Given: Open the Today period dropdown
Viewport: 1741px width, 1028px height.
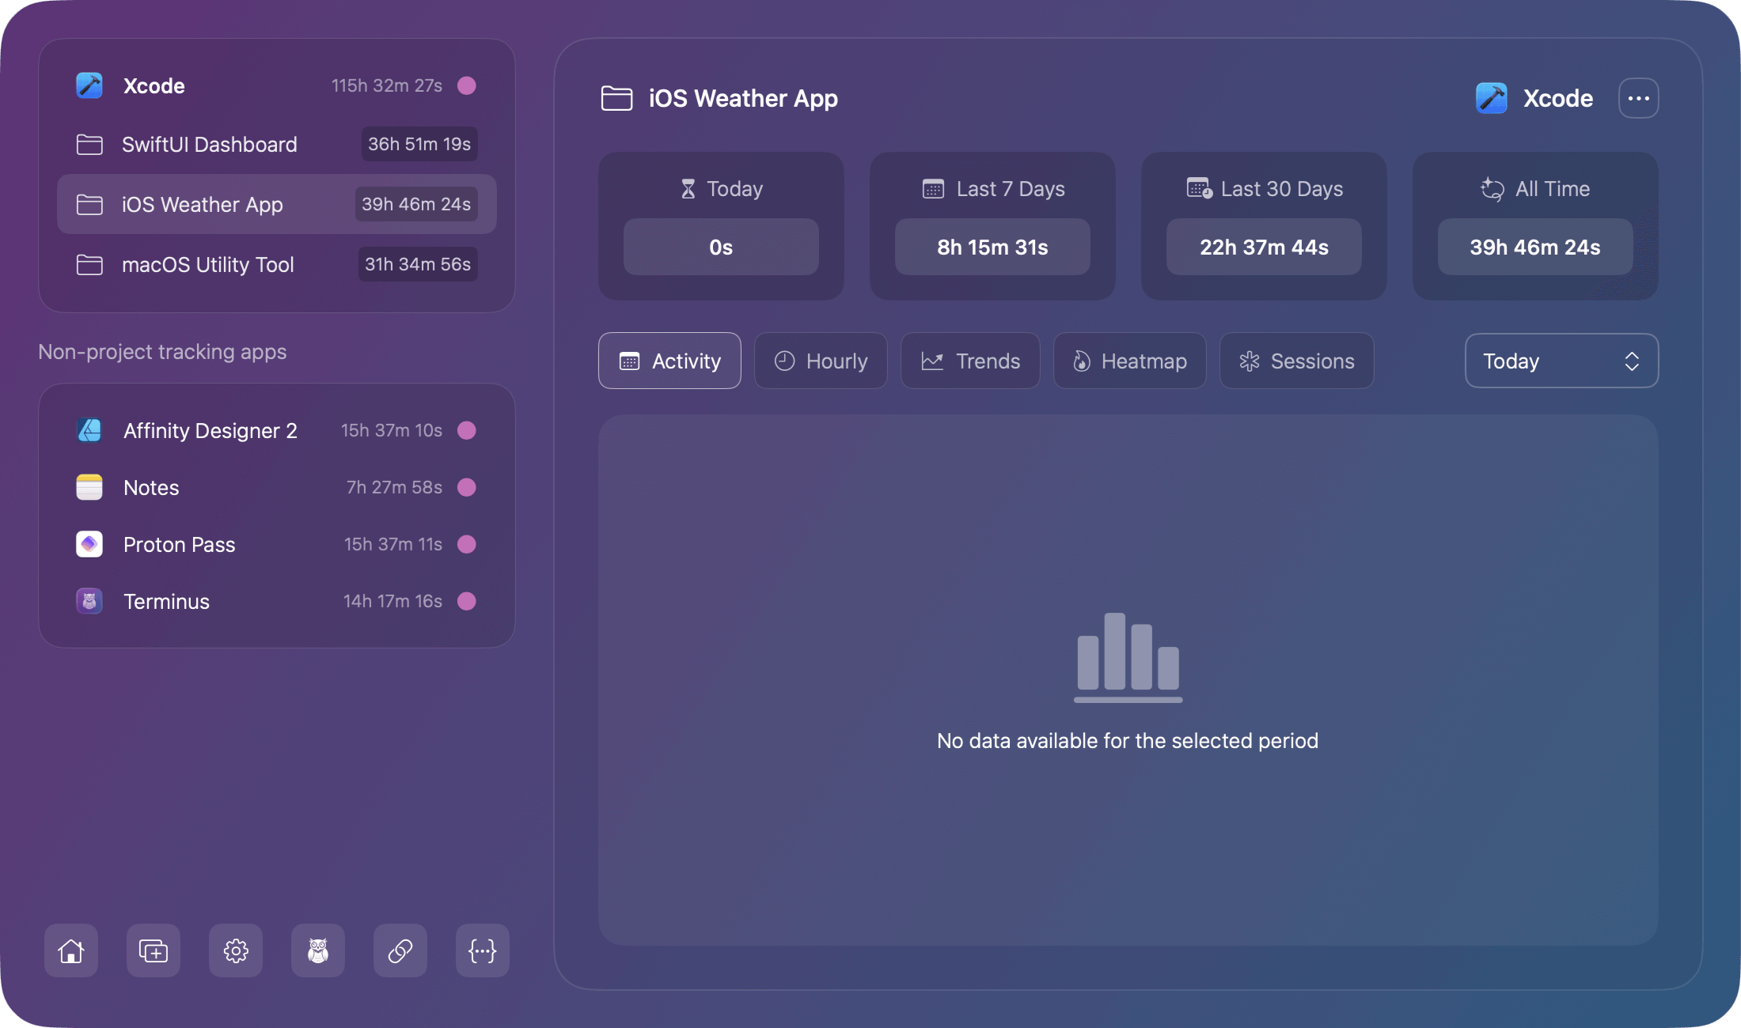Looking at the screenshot, I should point(1561,361).
